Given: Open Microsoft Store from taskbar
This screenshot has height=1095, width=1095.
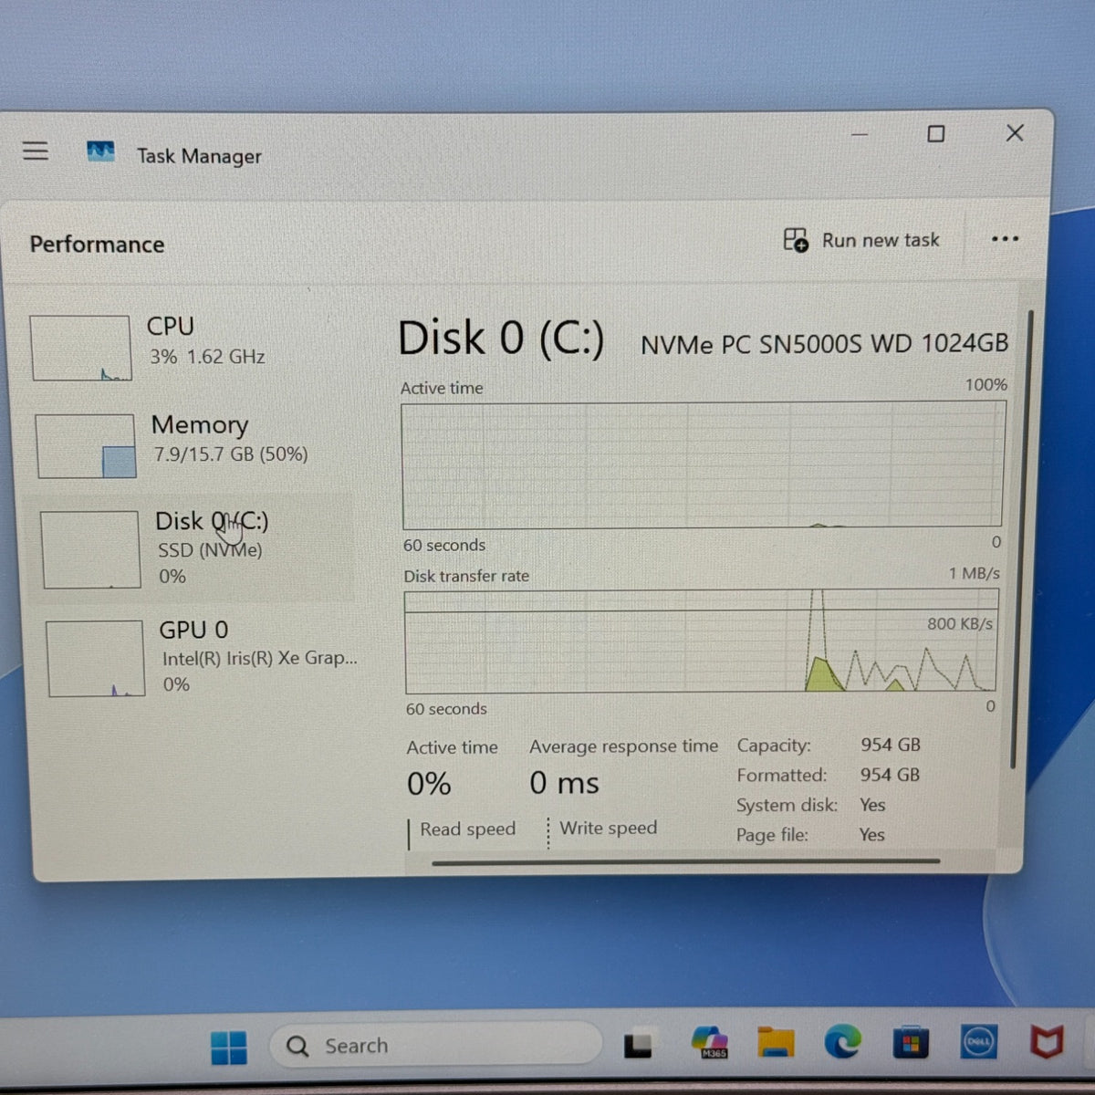Looking at the screenshot, I should [911, 1042].
